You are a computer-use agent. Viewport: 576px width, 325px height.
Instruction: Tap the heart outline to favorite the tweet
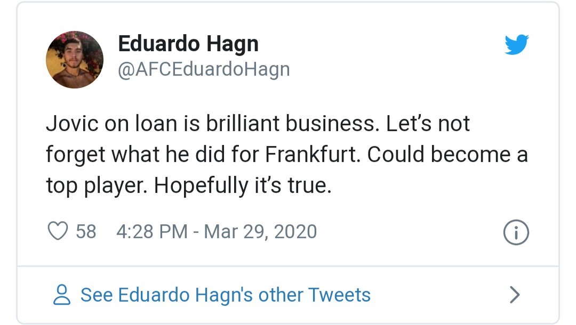click(x=57, y=231)
